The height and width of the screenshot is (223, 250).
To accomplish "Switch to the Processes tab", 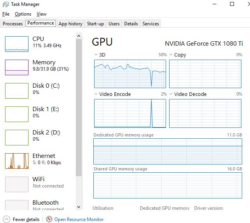I will (12, 24).
